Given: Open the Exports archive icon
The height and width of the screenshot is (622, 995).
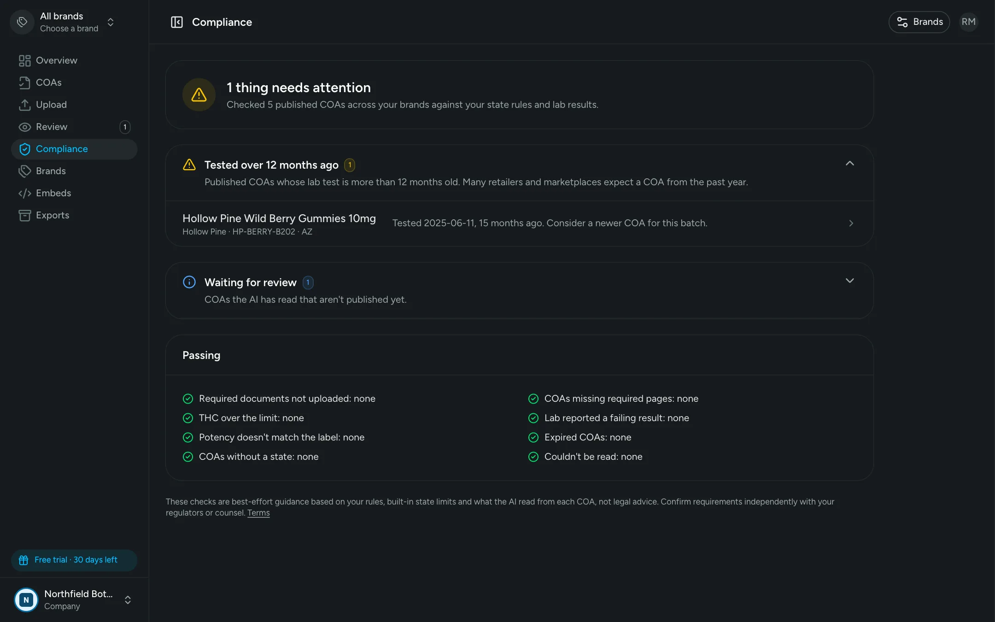Looking at the screenshot, I should click(24, 215).
